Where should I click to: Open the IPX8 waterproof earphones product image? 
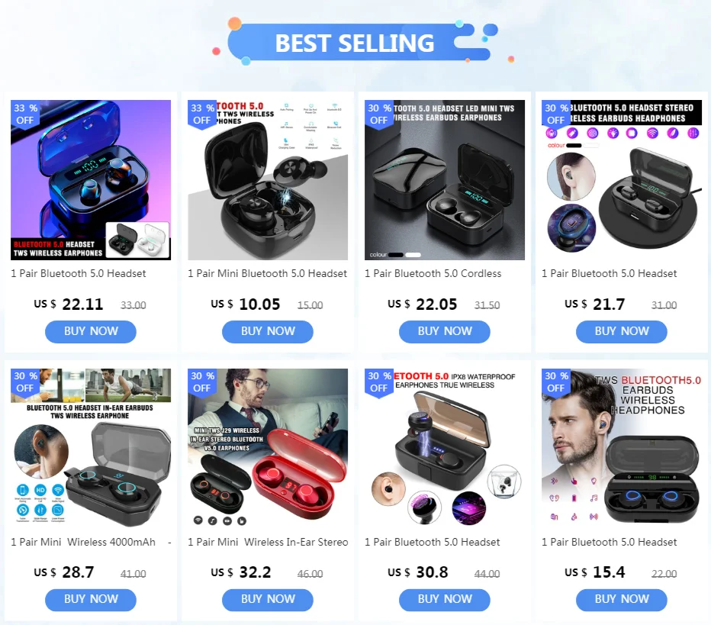tap(445, 449)
